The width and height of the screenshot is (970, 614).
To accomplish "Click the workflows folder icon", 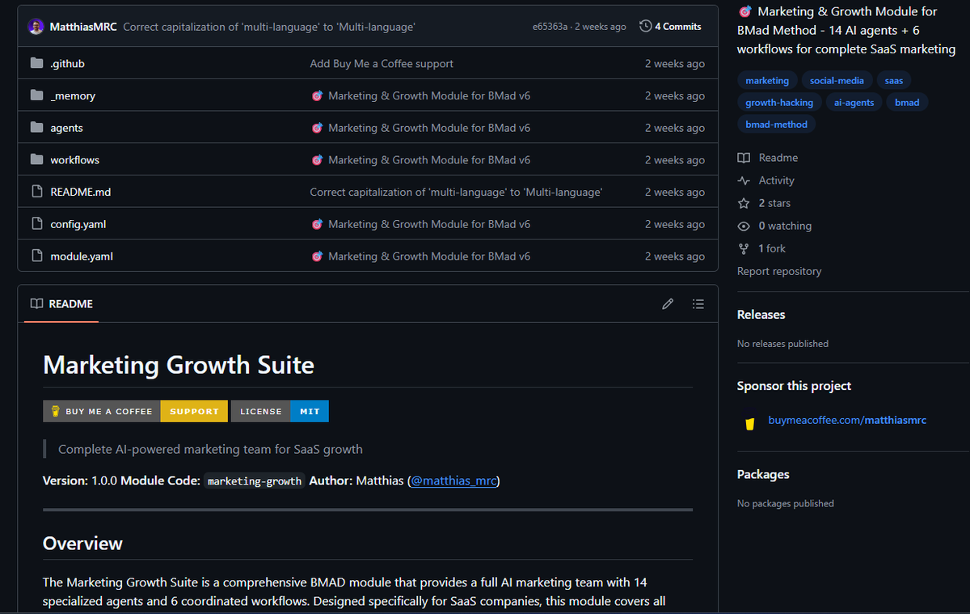I will tap(36, 159).
